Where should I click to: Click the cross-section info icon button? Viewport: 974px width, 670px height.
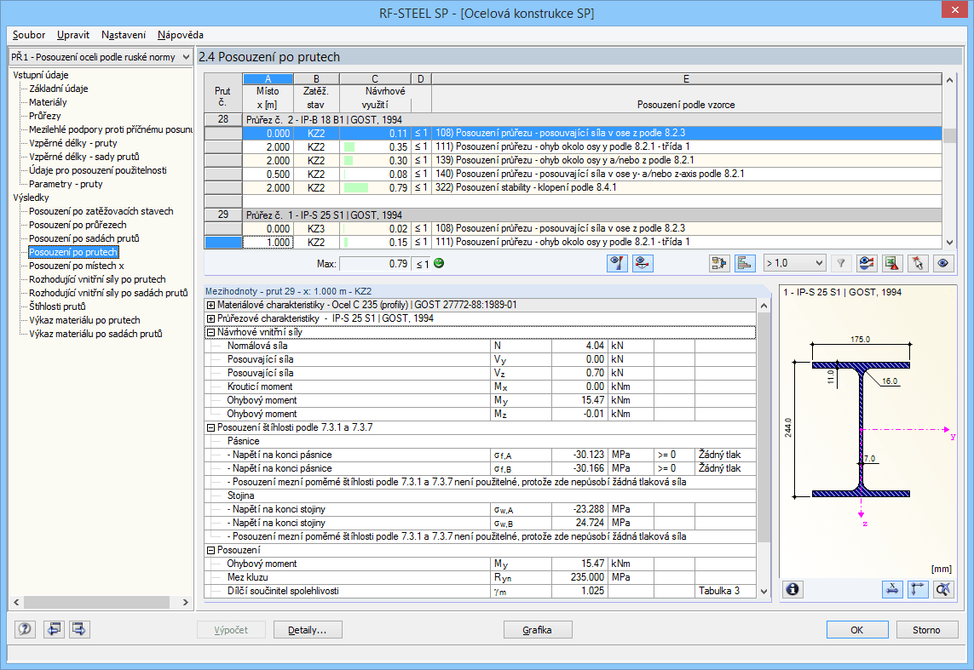point(792,589)
